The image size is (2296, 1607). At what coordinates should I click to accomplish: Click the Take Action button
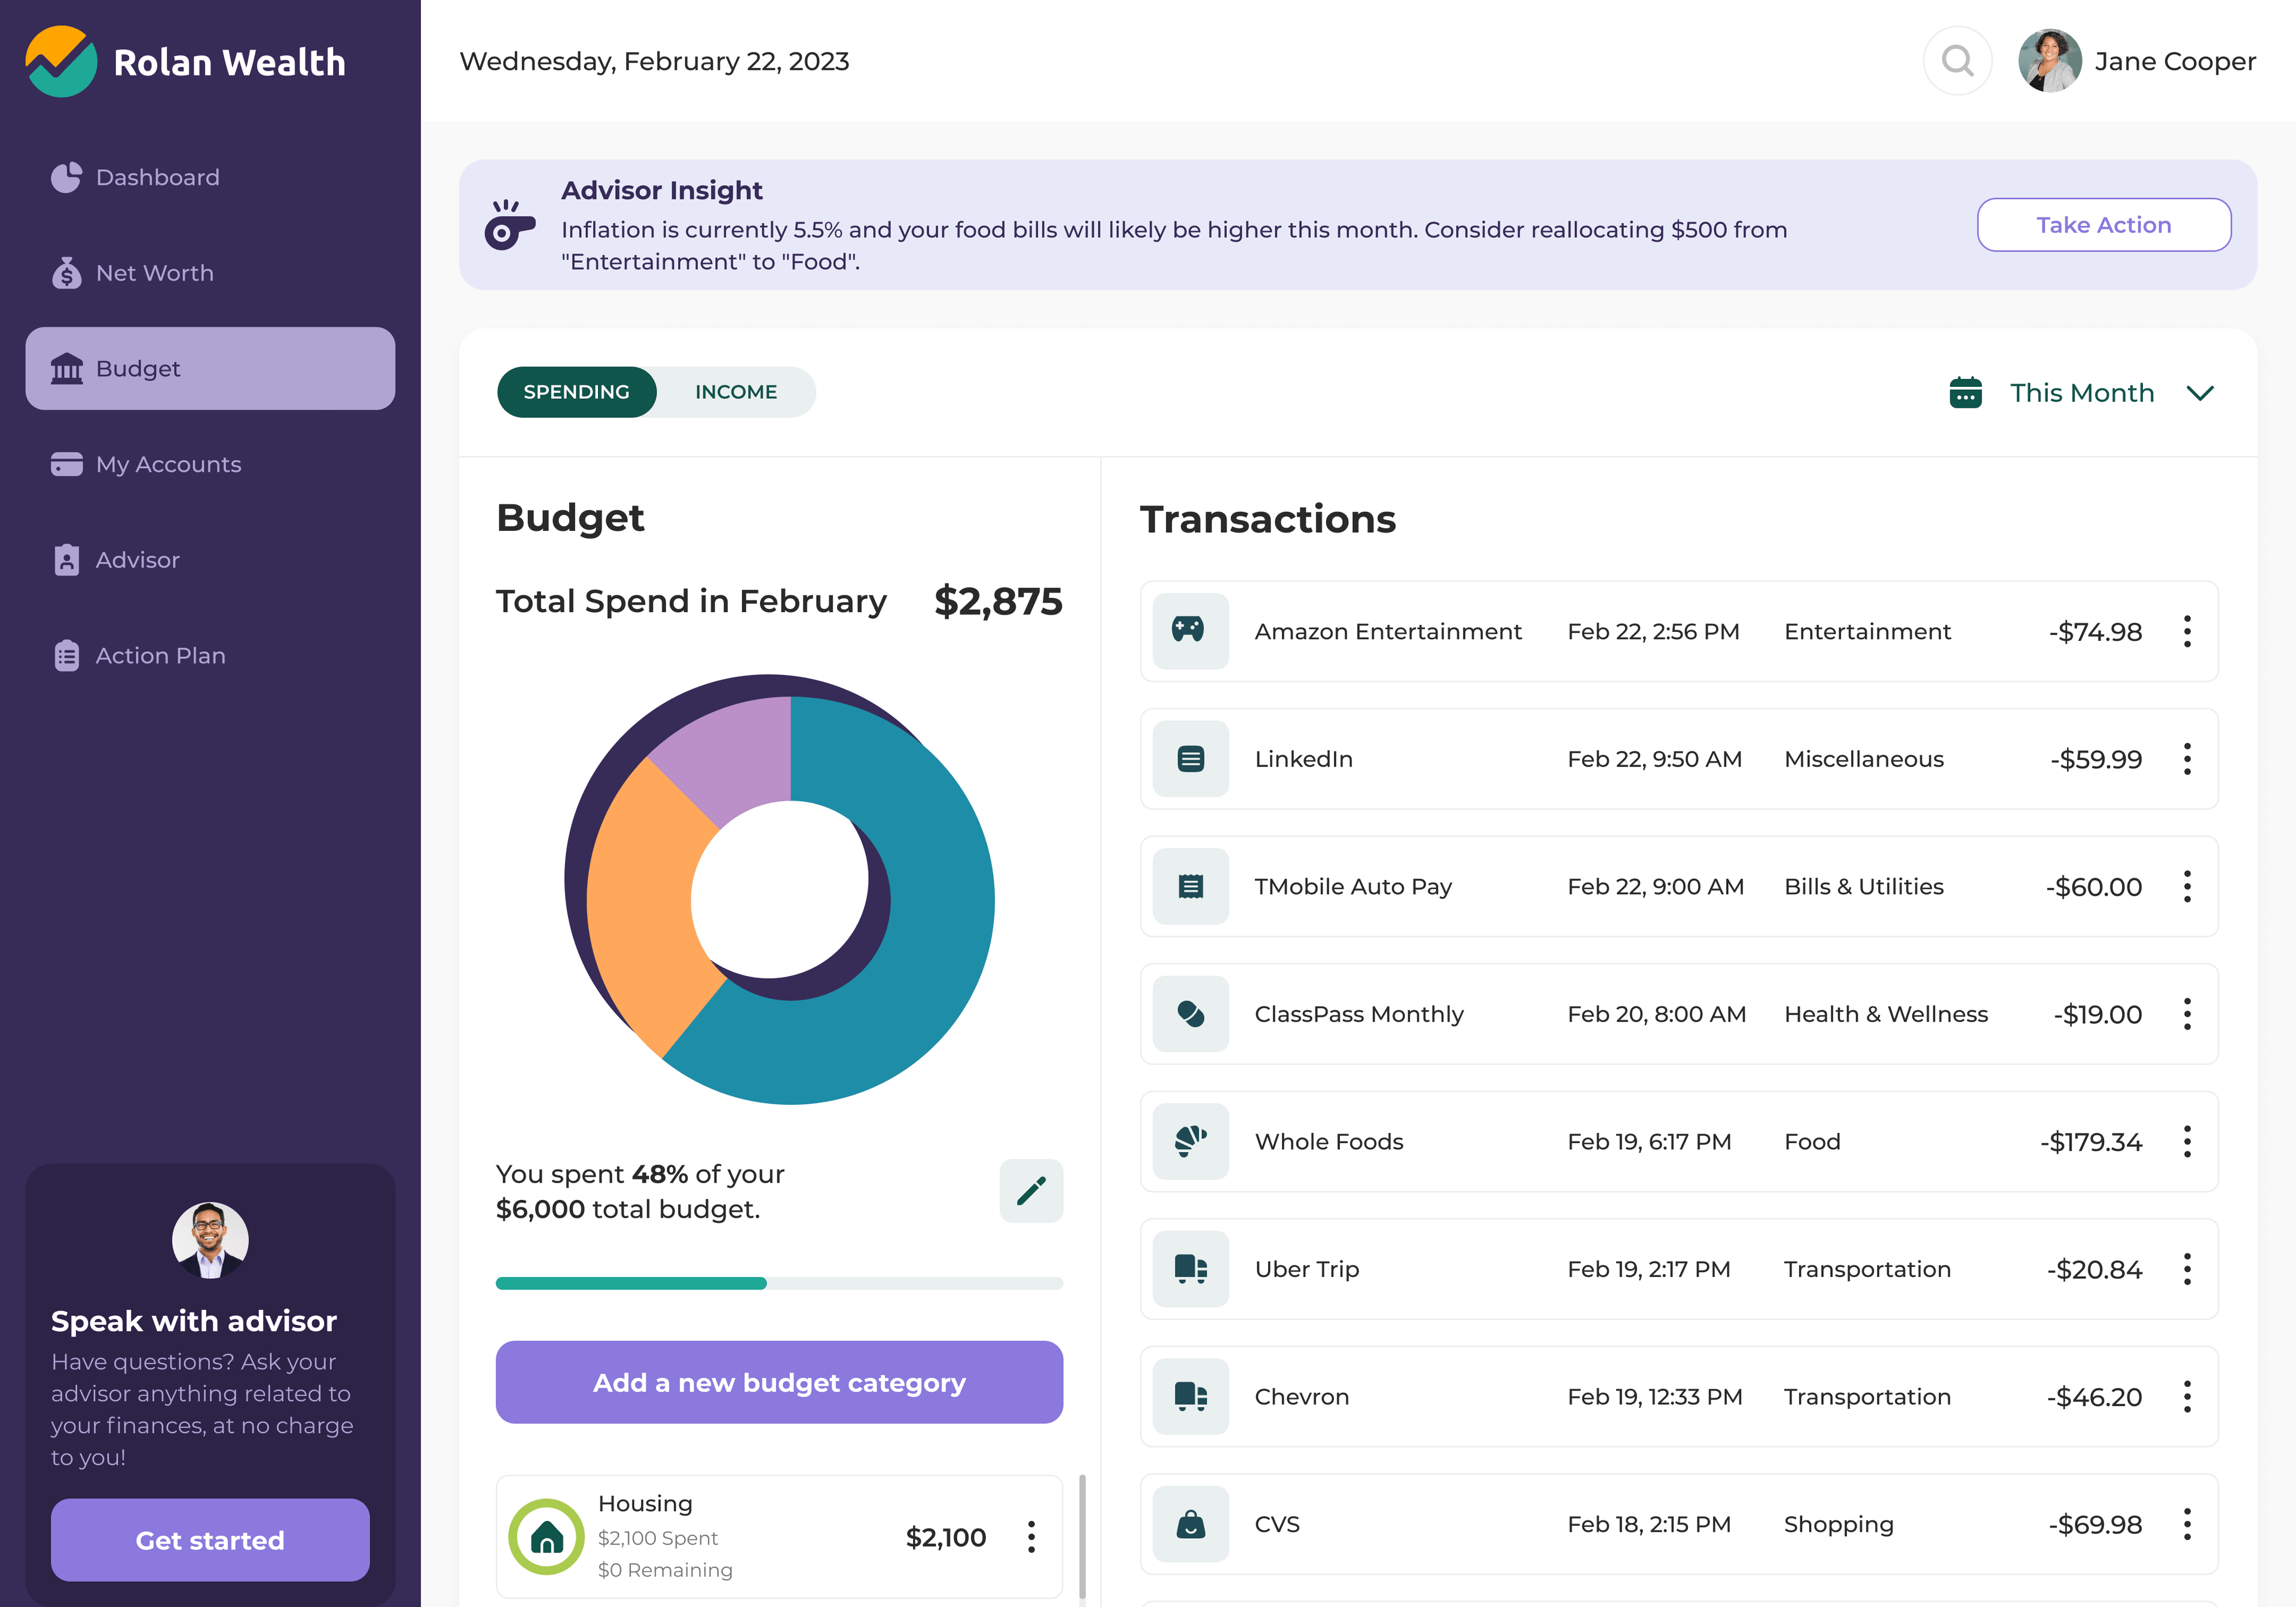[2103, 225]
